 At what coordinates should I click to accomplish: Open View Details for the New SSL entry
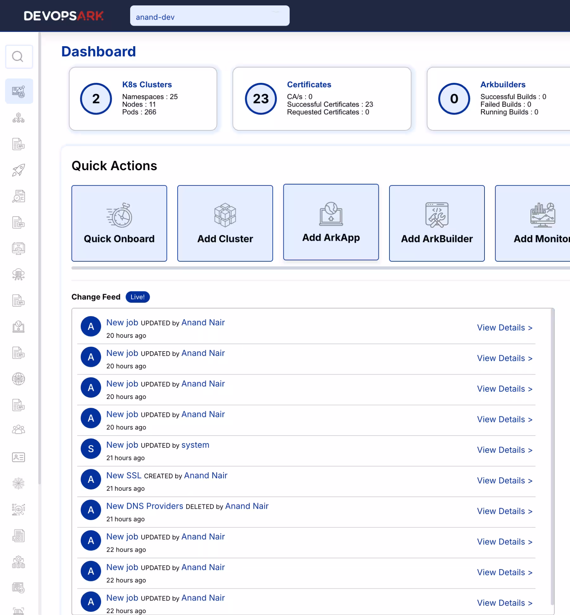[504, 481]
